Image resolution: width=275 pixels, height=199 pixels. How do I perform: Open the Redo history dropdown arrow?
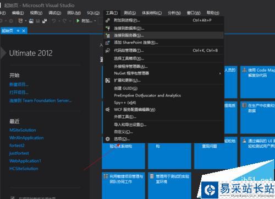(x=70, y=21)
